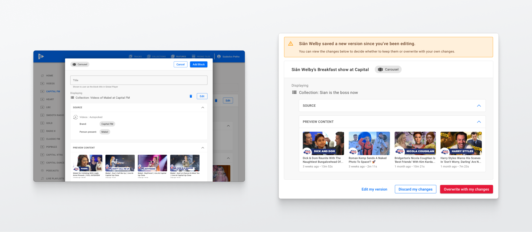Image resolution: width=532 pixels, height=232 pixels.
Task: Collapse PREVIEW CONTENT in Add Block dialog
Action: [203, 148]
